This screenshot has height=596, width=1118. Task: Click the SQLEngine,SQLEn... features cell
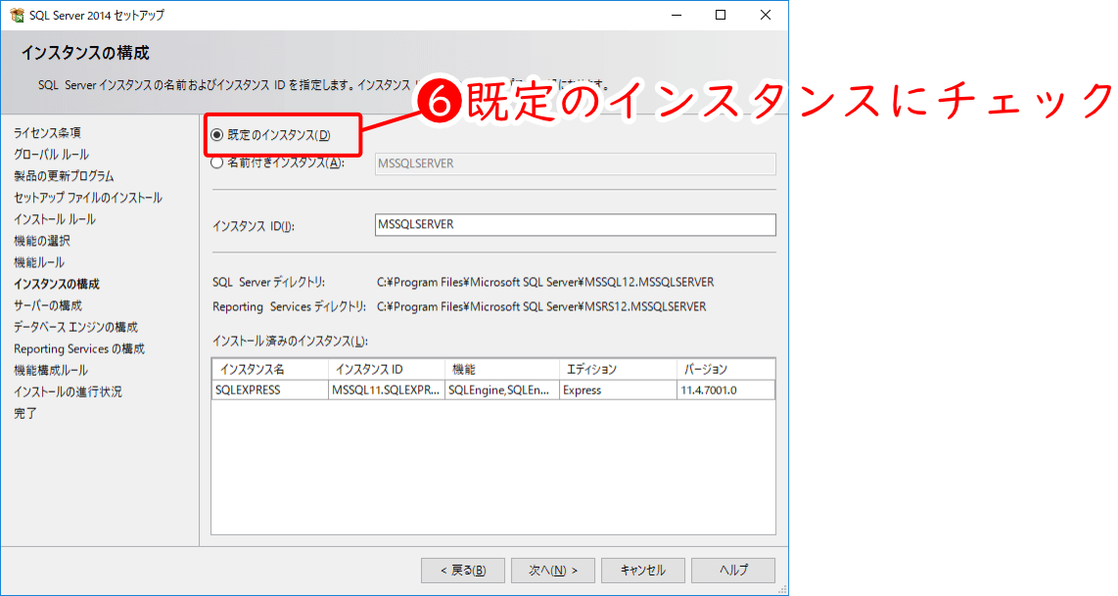(x=502, y=390)
